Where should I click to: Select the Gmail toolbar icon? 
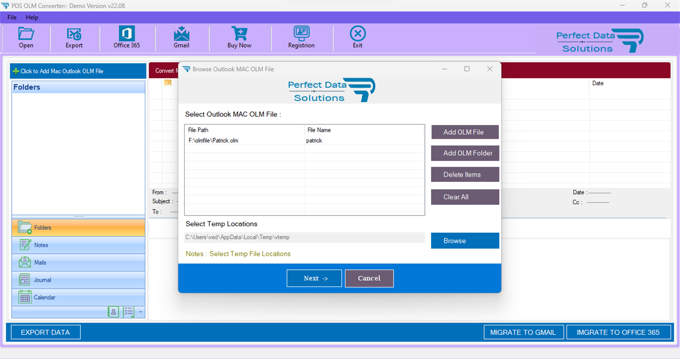point(181,37)
